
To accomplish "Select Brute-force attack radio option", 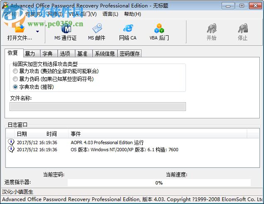I will coord(15,71).
